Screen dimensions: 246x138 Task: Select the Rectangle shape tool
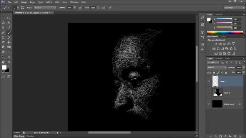click(x=9, y=57)
